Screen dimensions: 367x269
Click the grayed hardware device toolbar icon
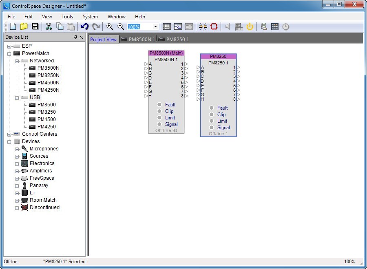click(239, 26)
